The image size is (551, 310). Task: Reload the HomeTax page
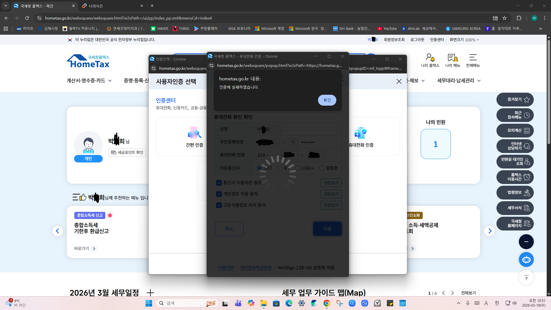(x=27, y=18)
